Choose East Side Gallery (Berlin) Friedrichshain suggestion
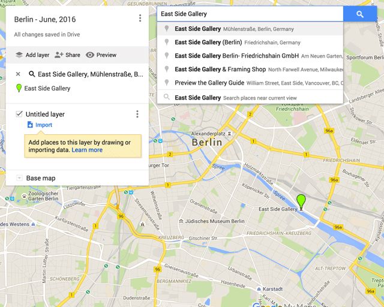This screenshot has height=307, width=384. (250, 43)
